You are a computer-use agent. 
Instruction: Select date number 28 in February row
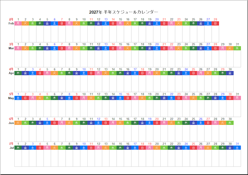coord(215,19)
